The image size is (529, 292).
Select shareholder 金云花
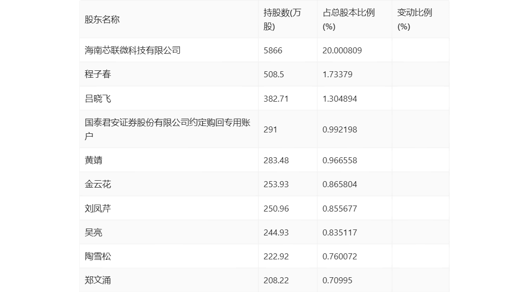pyautogui.click(x=98, y=184)
